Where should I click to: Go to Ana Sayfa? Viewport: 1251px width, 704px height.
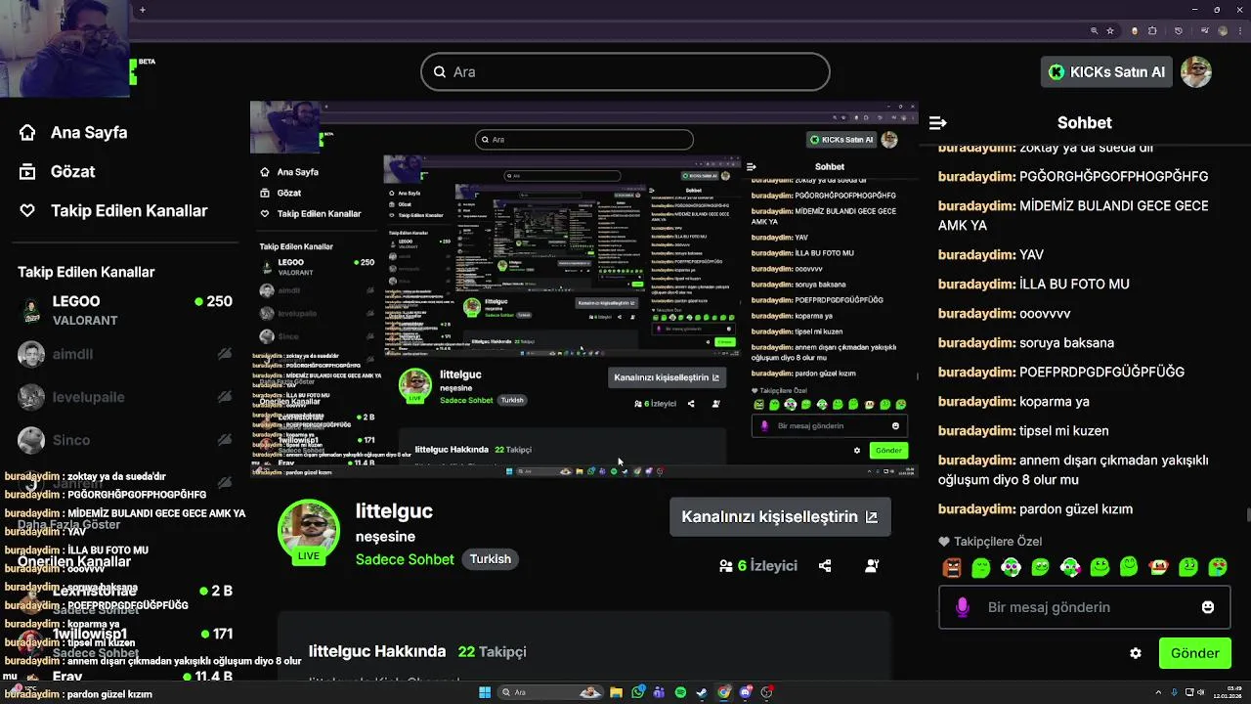pos(89,132)
